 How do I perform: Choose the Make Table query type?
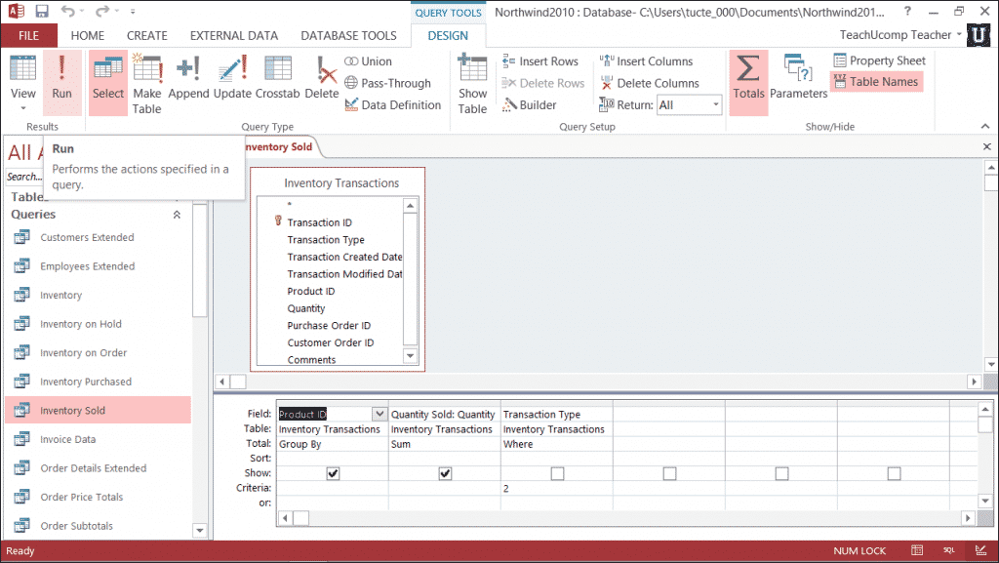click(147, 84)
